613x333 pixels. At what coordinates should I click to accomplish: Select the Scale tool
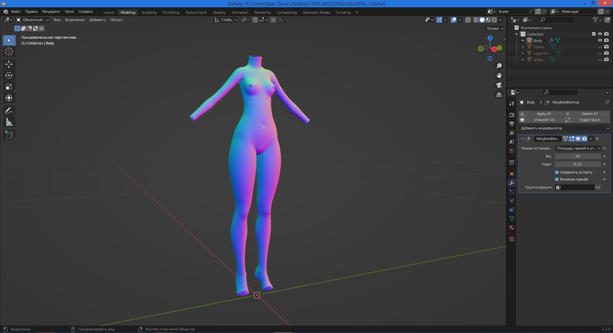9,87
